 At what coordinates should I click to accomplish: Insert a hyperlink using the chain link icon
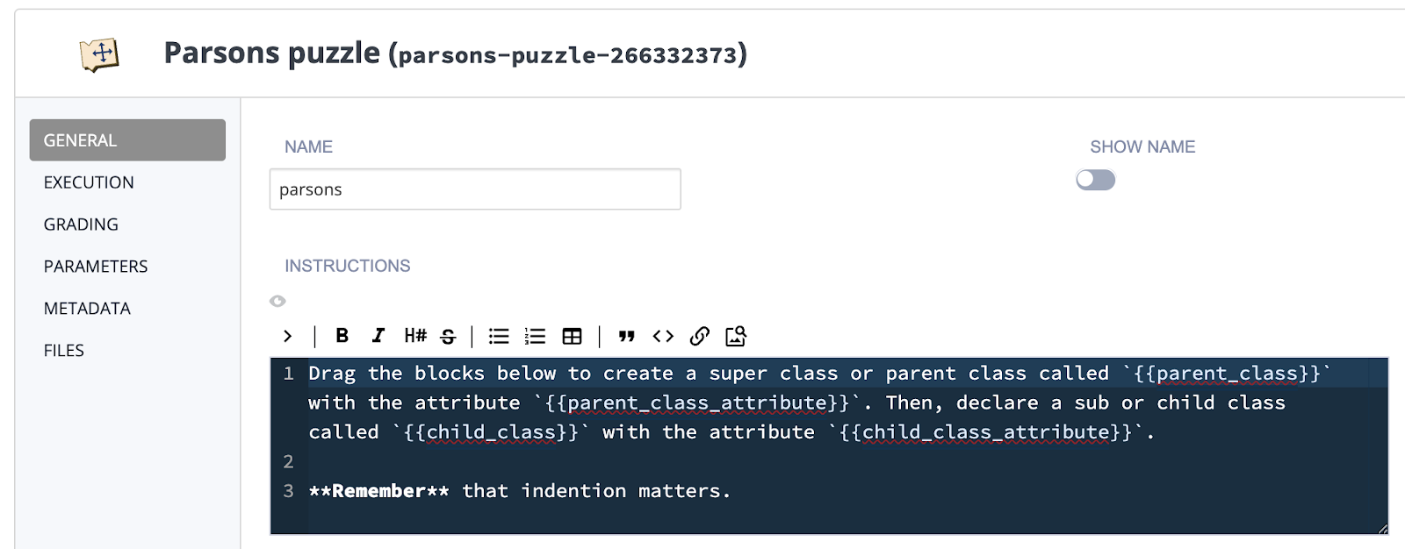(699, 336)
